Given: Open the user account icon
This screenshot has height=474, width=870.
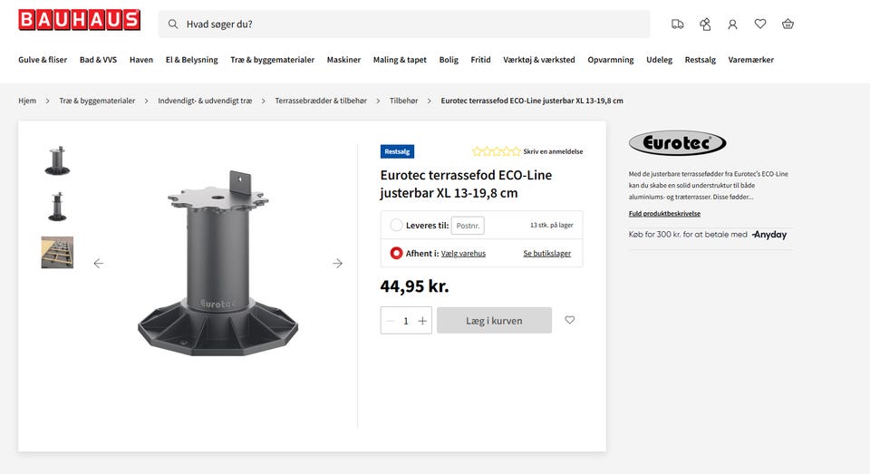Looking at the screenshot, I should (x=732, y=24).
